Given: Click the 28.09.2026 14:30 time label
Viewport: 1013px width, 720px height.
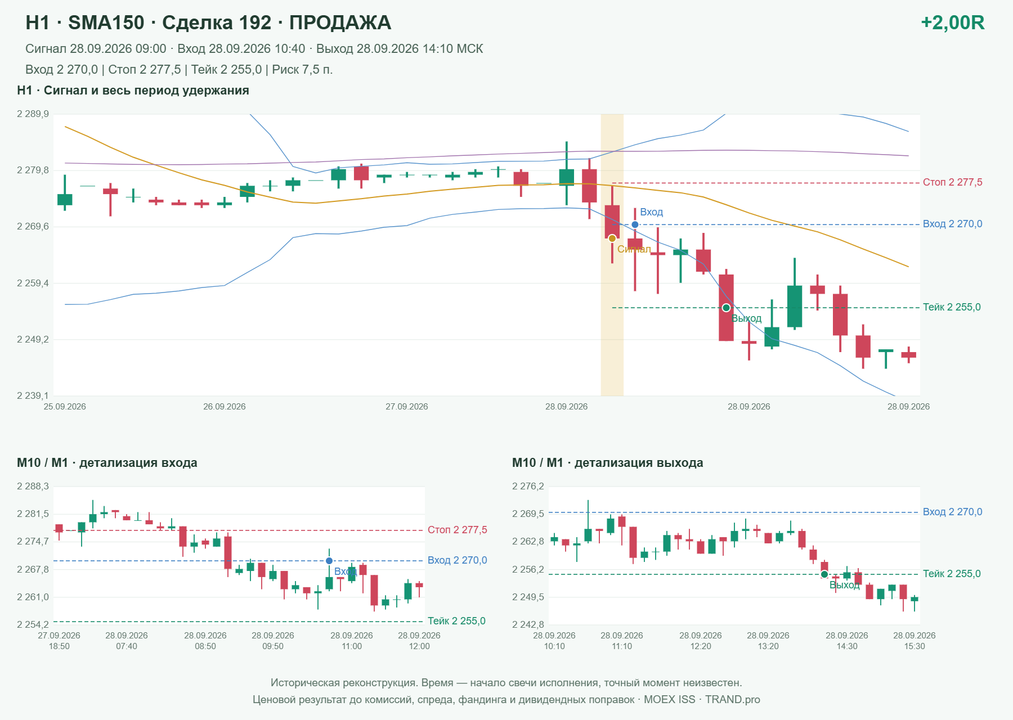Looking at the screenshot, I should tap(847, 641).
